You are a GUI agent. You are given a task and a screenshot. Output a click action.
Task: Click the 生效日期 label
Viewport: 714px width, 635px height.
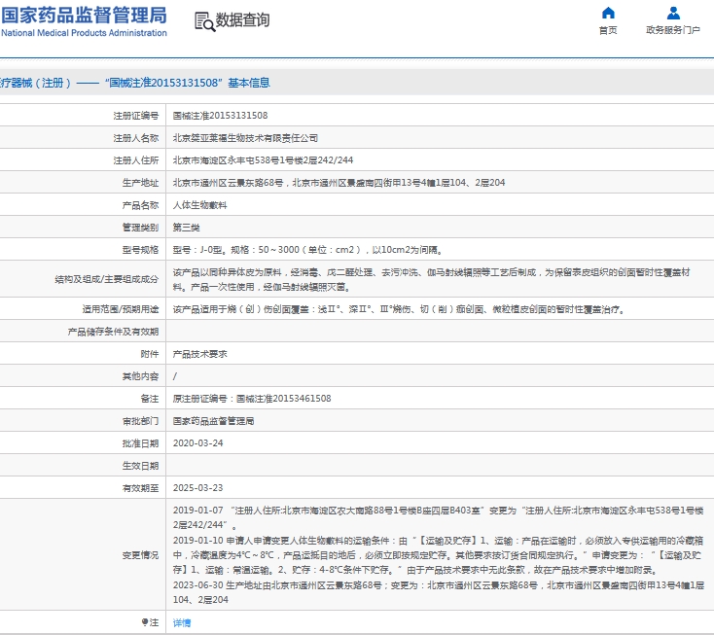(x=140, y=466)
